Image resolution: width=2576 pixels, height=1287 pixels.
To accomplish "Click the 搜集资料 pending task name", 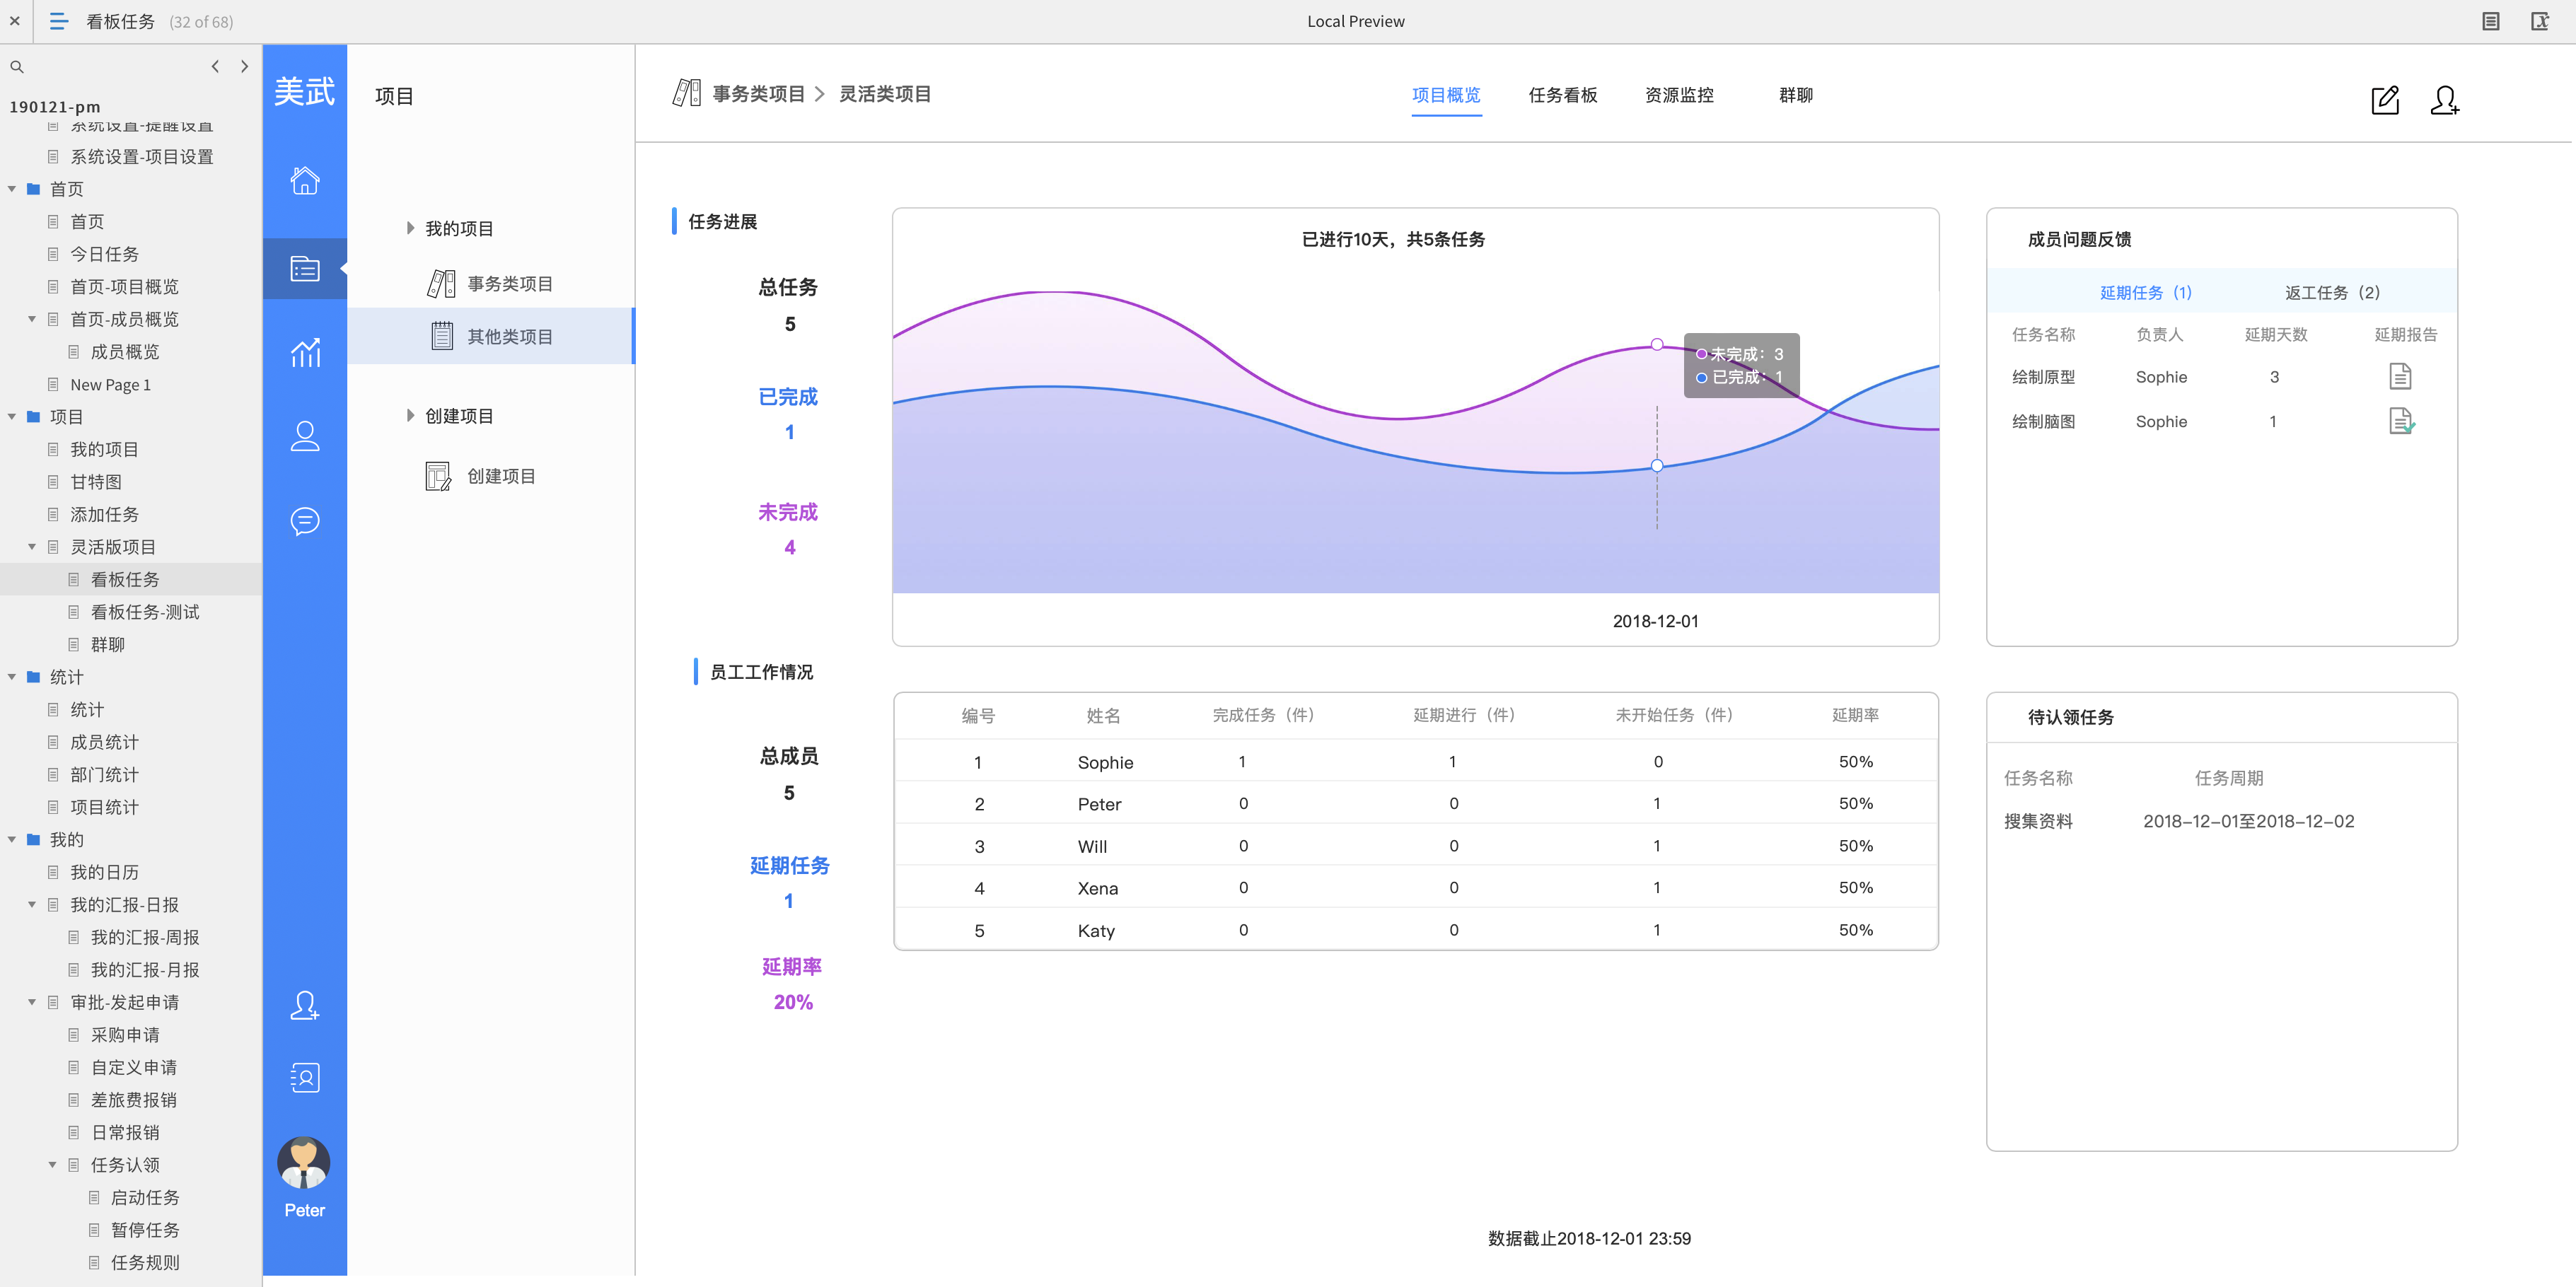I will click(2038, 821).
